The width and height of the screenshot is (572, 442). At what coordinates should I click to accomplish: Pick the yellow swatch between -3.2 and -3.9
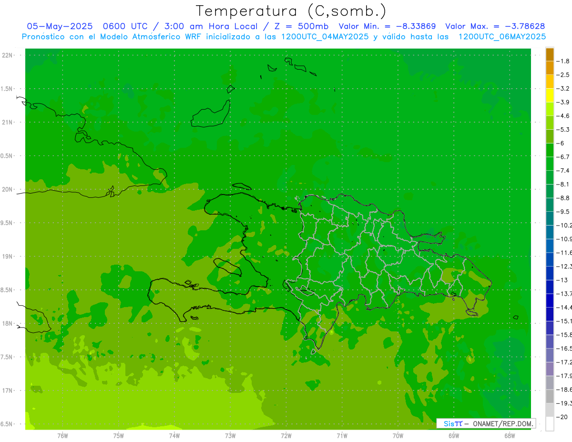pos(550,95)
